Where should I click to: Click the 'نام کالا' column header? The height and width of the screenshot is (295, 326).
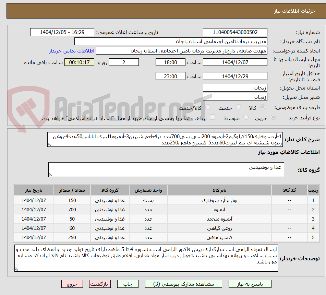(x=219, y=190)
